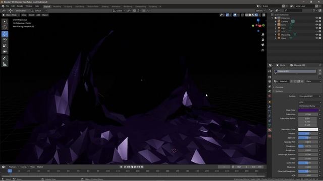Activate the Cursor tool in toolbar
323x181 pixels.
[5, 27]
